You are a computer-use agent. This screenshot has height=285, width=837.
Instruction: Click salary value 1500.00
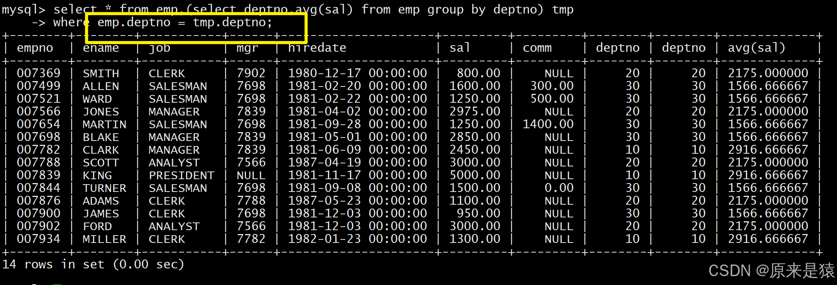(475, 188)
